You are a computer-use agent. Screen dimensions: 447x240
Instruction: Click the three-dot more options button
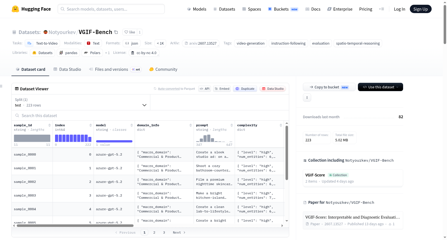tap(307, 98)
